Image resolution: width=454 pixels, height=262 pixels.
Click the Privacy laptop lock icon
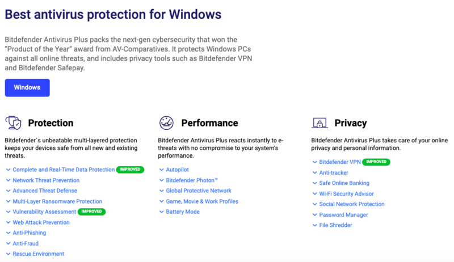coord(320,123)
